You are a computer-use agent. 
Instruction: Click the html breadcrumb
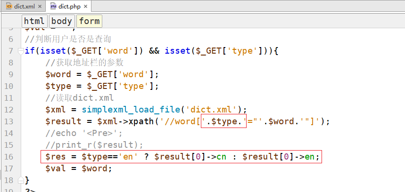tap(34, 21)
